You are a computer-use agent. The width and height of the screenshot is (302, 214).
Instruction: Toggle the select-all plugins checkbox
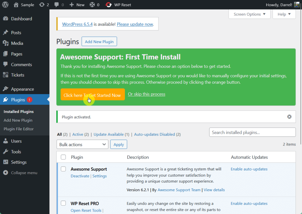[63, 157]
